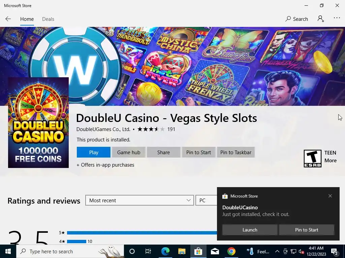Click the DoubleUGames Co., Ltd. publisher link
The width and height of the screenshot is (345, 258).
point(103,129)
